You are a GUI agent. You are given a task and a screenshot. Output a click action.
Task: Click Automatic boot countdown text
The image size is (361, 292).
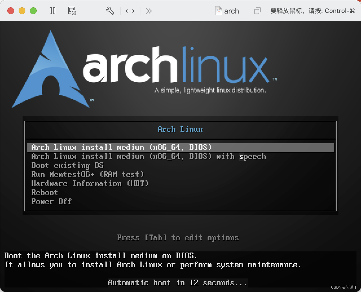[178, 283]
